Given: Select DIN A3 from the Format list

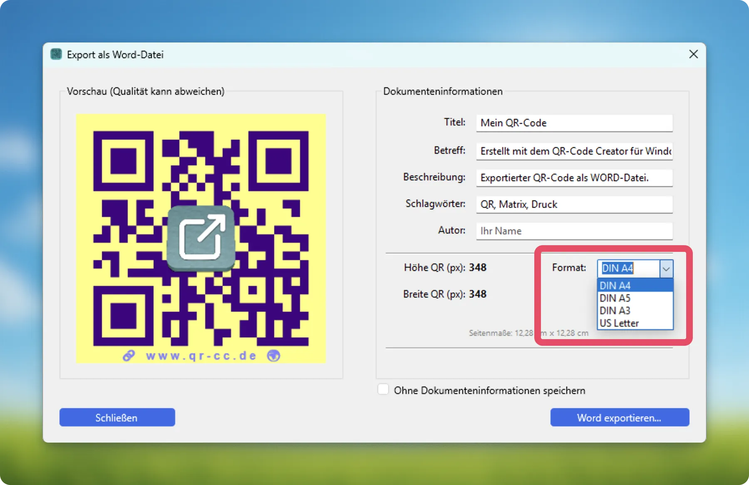Looking at the screenshot, I should (x=635, y=310).
